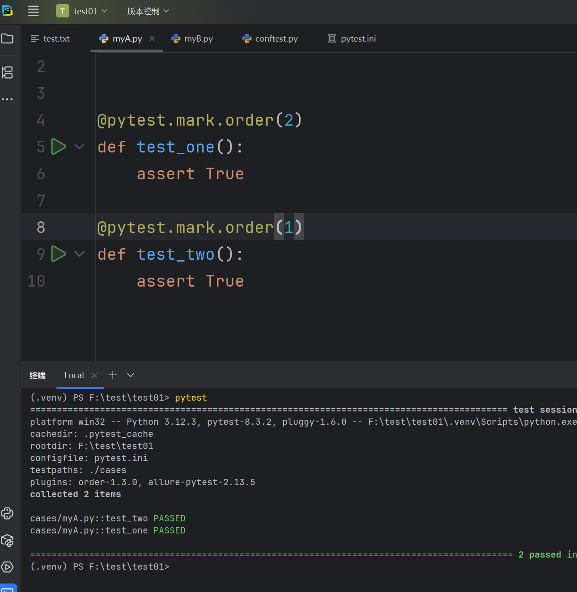Screen dimensions: 577x592
Task: Open the Project folder tool window
Action: (7, 38)
